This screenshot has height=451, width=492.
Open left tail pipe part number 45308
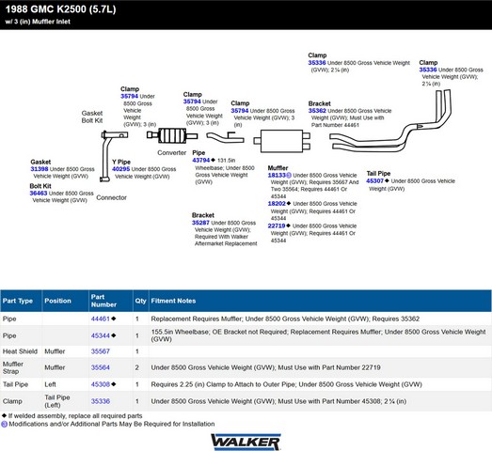point(100,384)
